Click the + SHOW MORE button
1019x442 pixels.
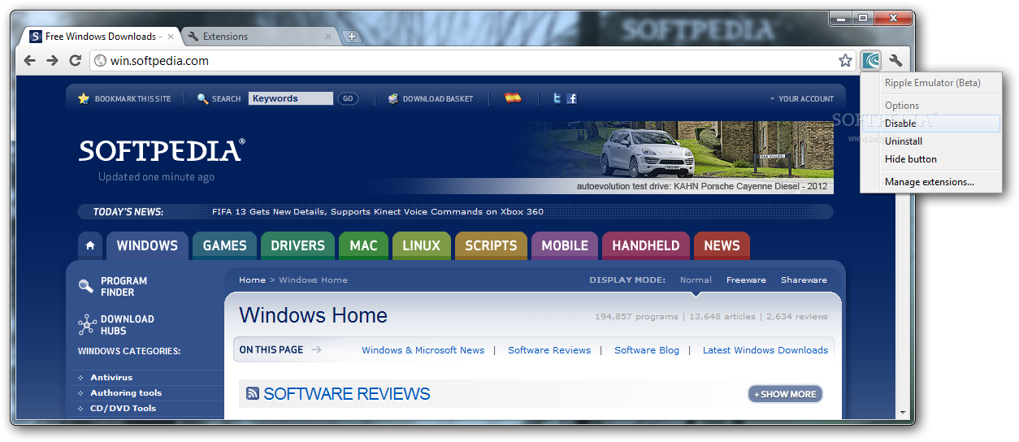[x=785, y=394]
